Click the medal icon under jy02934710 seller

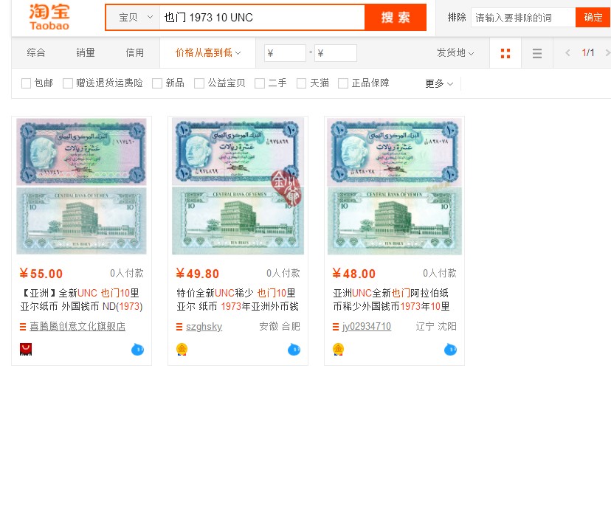click(338, 349)
